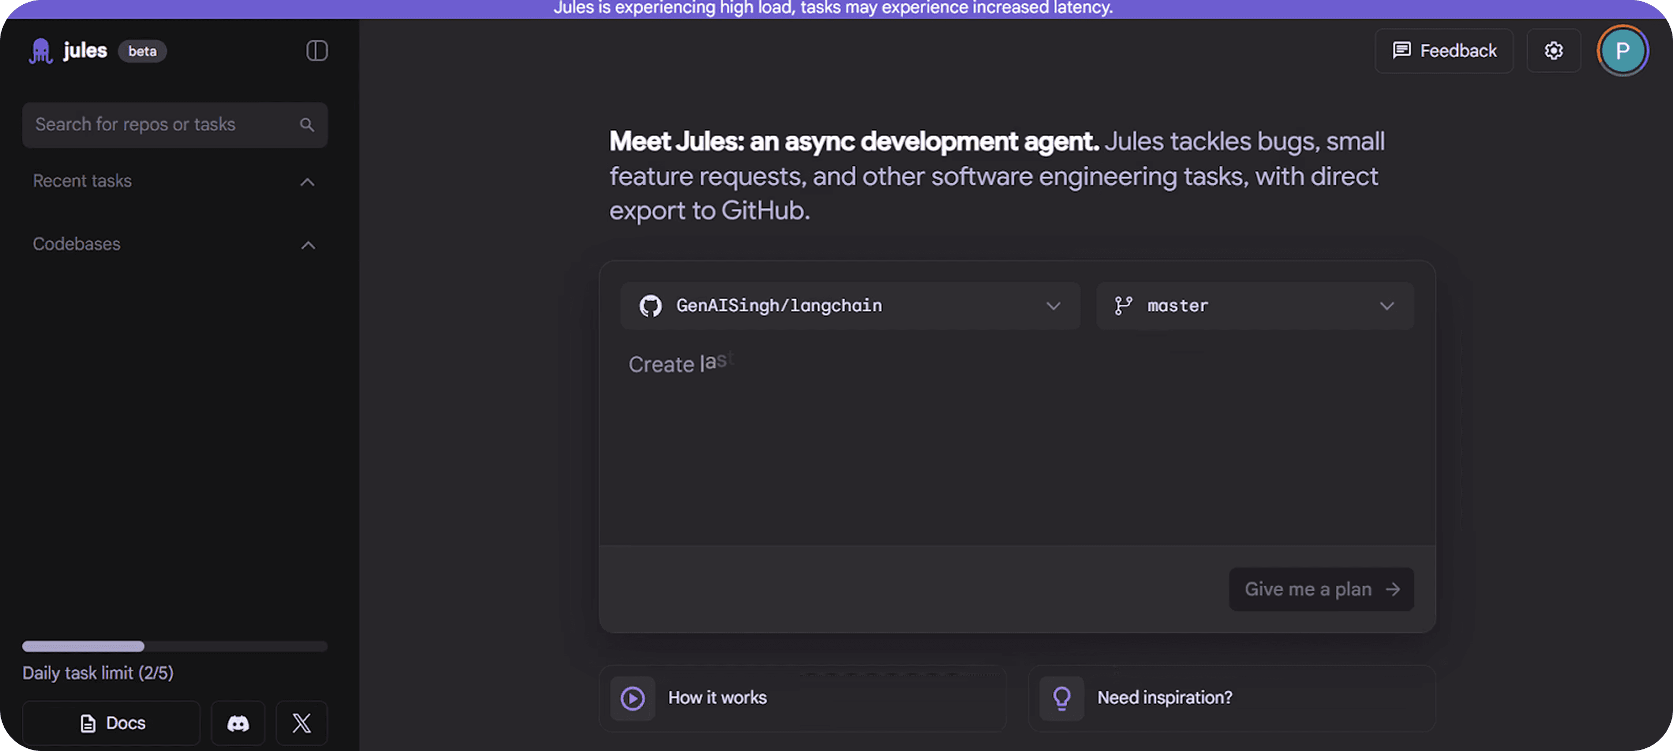
Task: Click the GitHub icon in repo selector
Action: [x=650, y=306]
